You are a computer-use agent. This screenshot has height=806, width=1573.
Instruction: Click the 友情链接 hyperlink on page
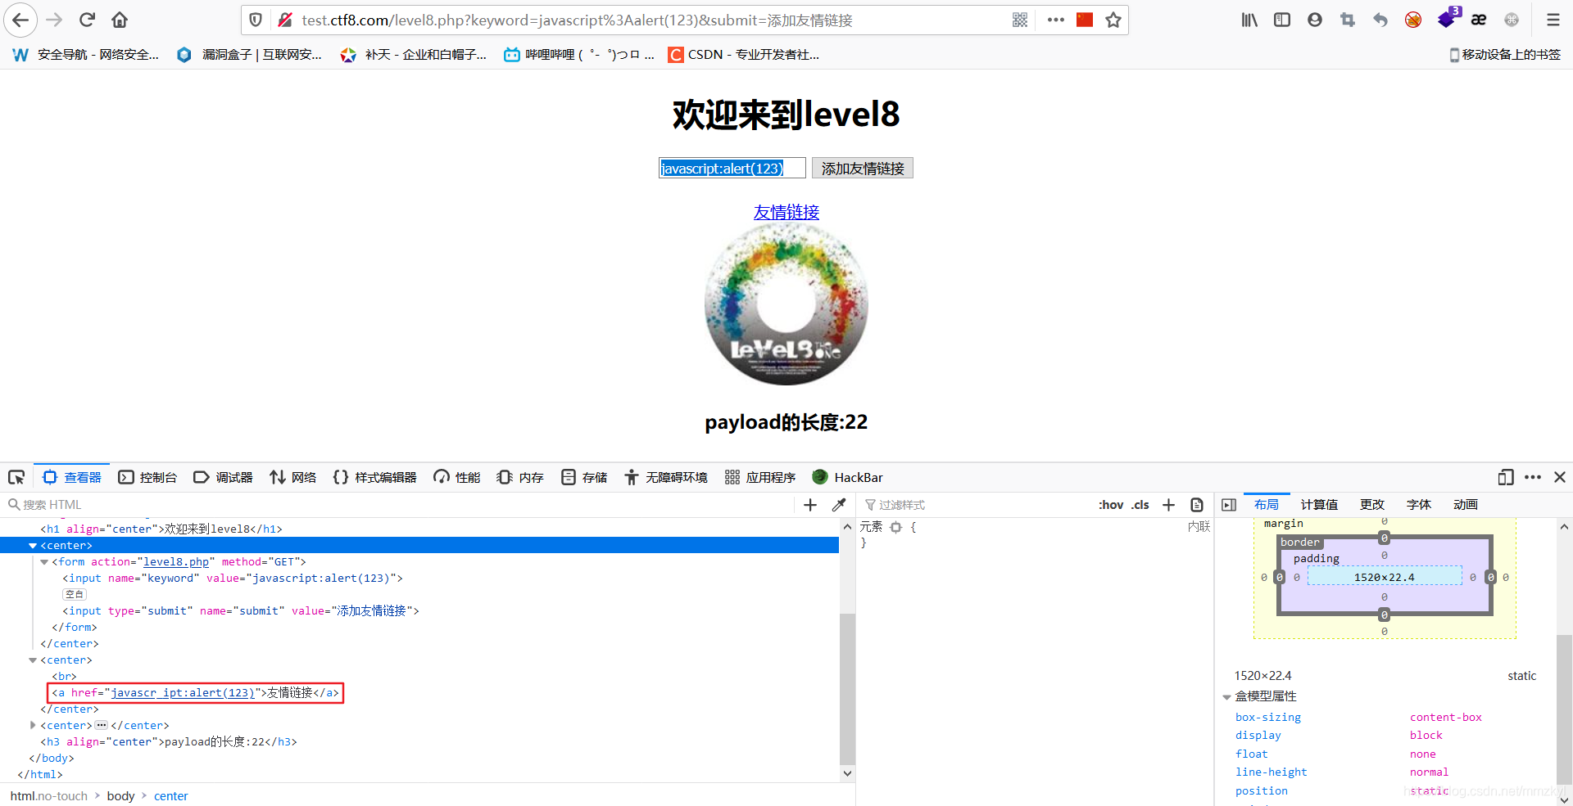pyautogui.click(x=786, y=213)
